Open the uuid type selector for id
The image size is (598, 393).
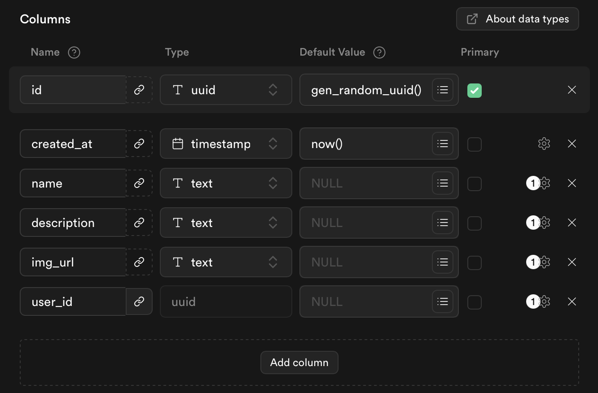(x=226, y=90)
